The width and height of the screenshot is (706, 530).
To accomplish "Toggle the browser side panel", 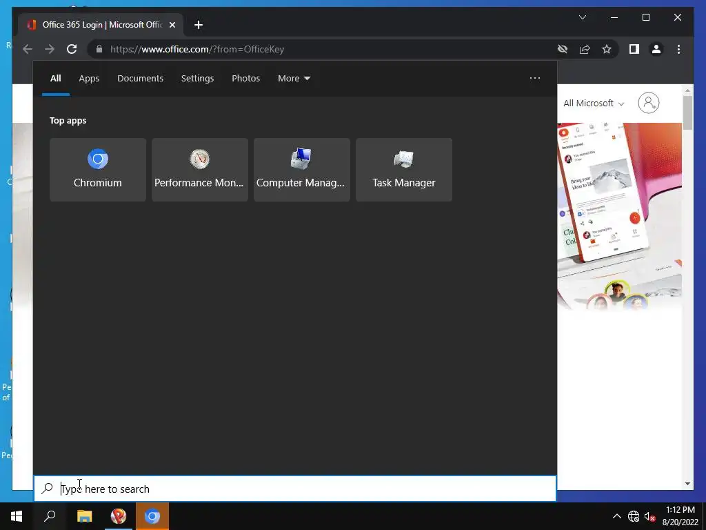I will tap(634, 49).
